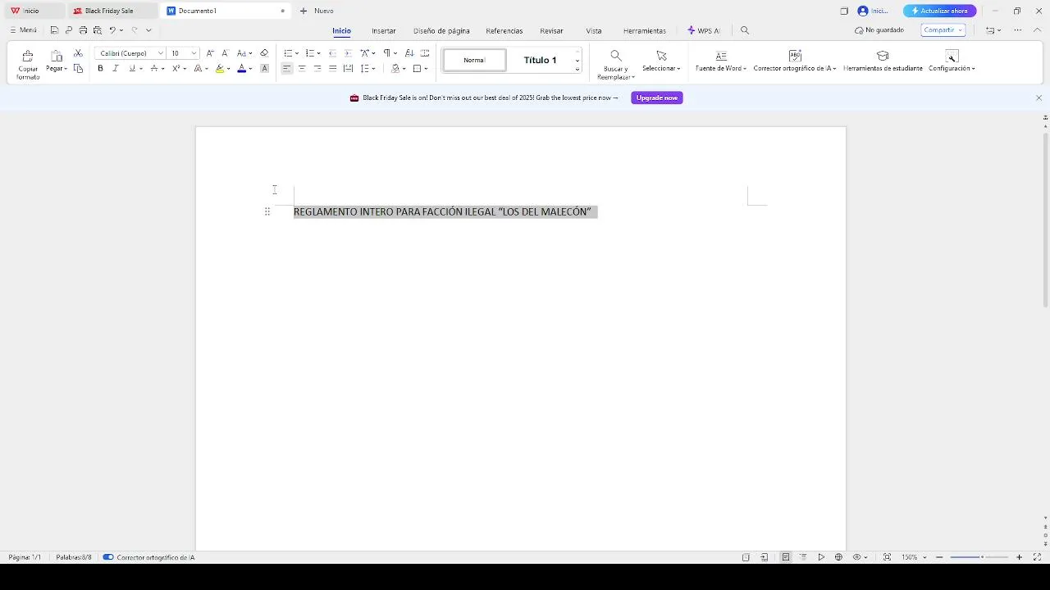Image resolution: width=1050 pixels, height=590 pixels.
Task: Toggle character shading A button
Action: click(x=264, y=69)
